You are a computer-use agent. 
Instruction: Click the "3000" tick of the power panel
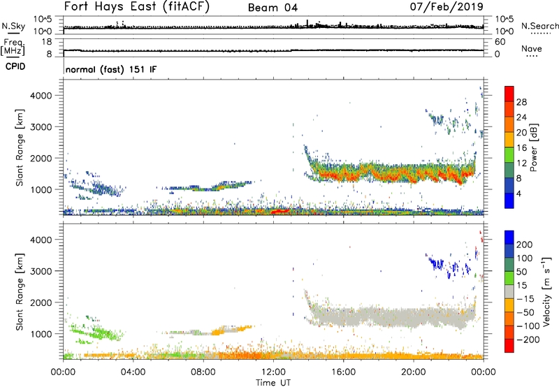click(41, 127)
